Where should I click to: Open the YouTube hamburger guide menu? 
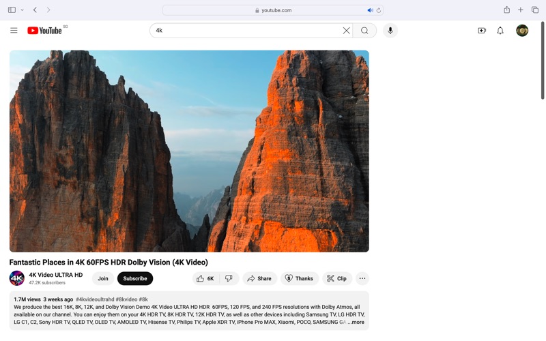point(14,31)
